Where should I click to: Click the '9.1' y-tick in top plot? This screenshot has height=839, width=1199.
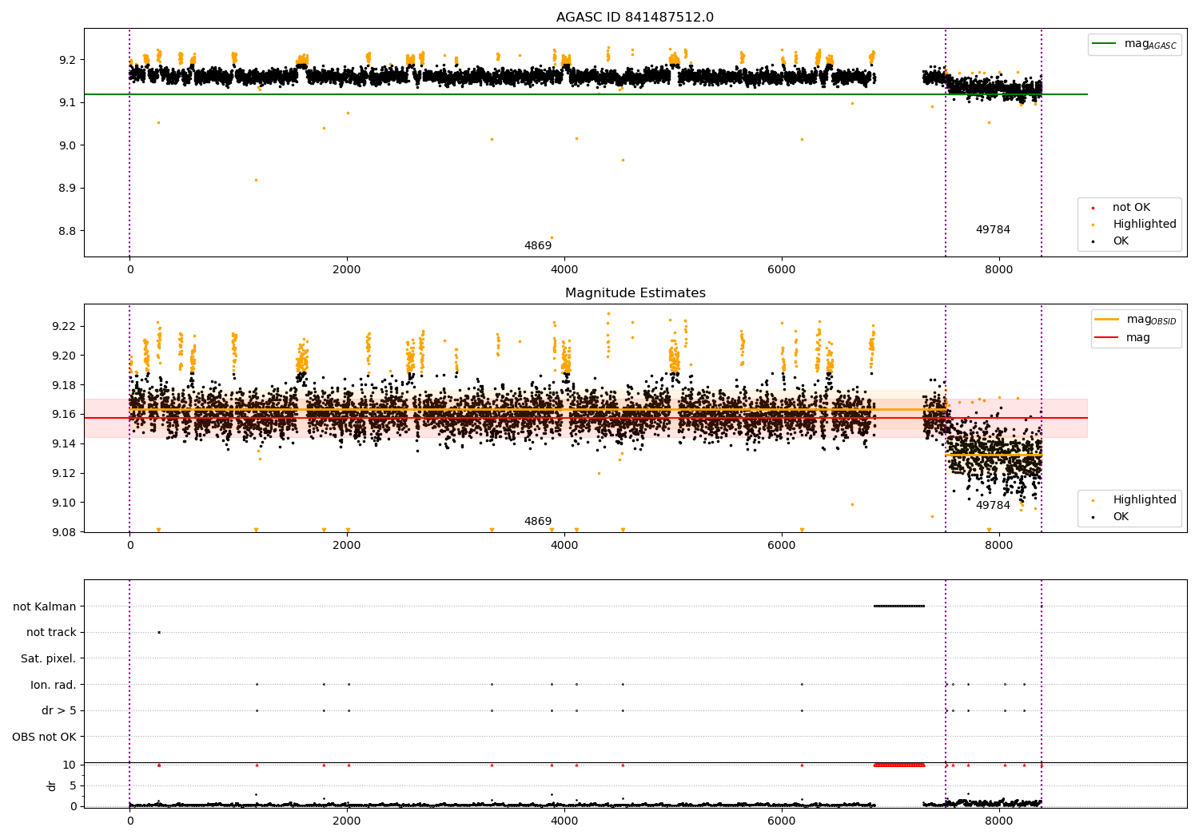tap(67, 103)
